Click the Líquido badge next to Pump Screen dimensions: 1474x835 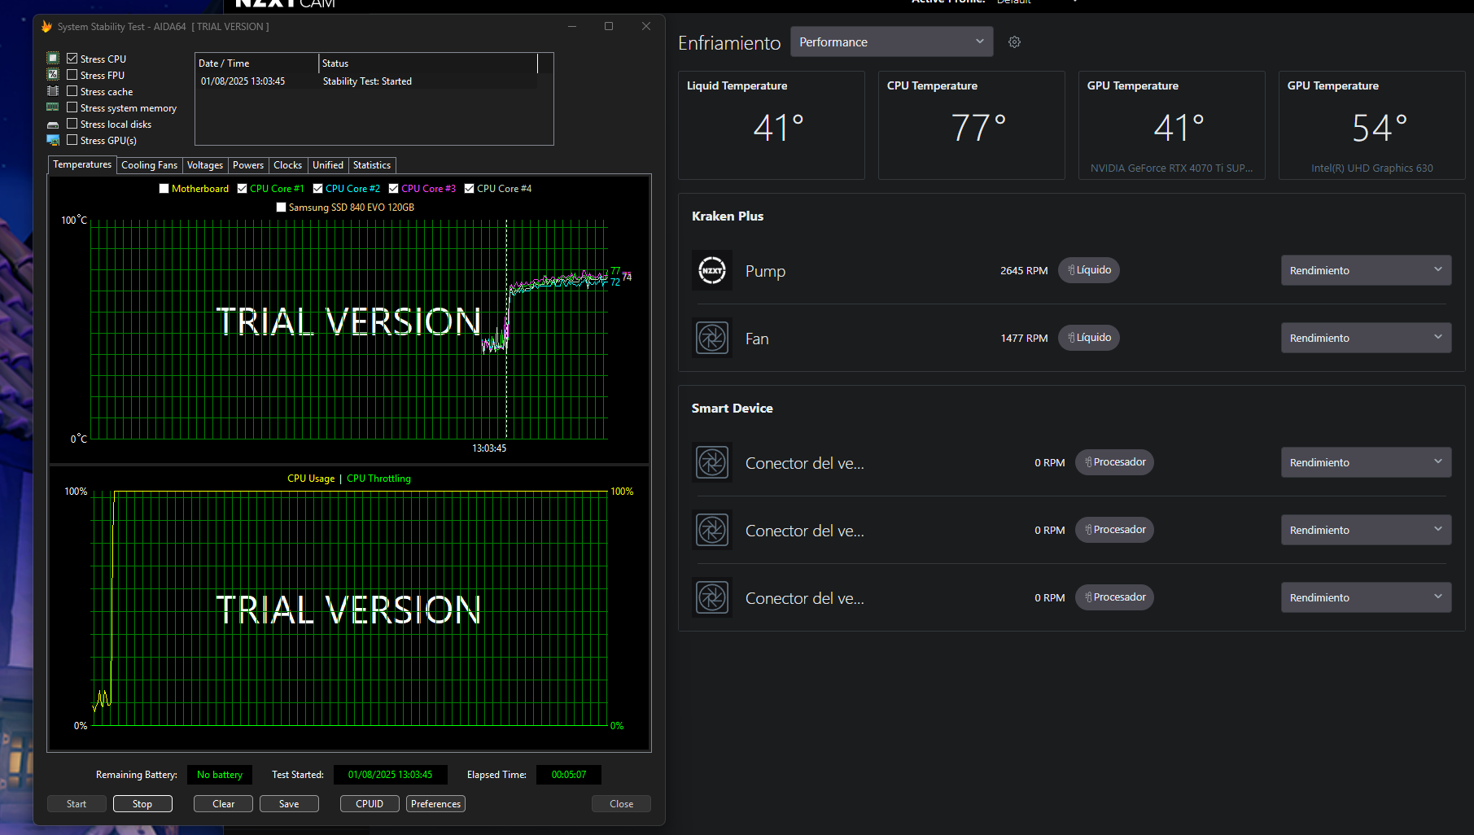[1089, 270]
